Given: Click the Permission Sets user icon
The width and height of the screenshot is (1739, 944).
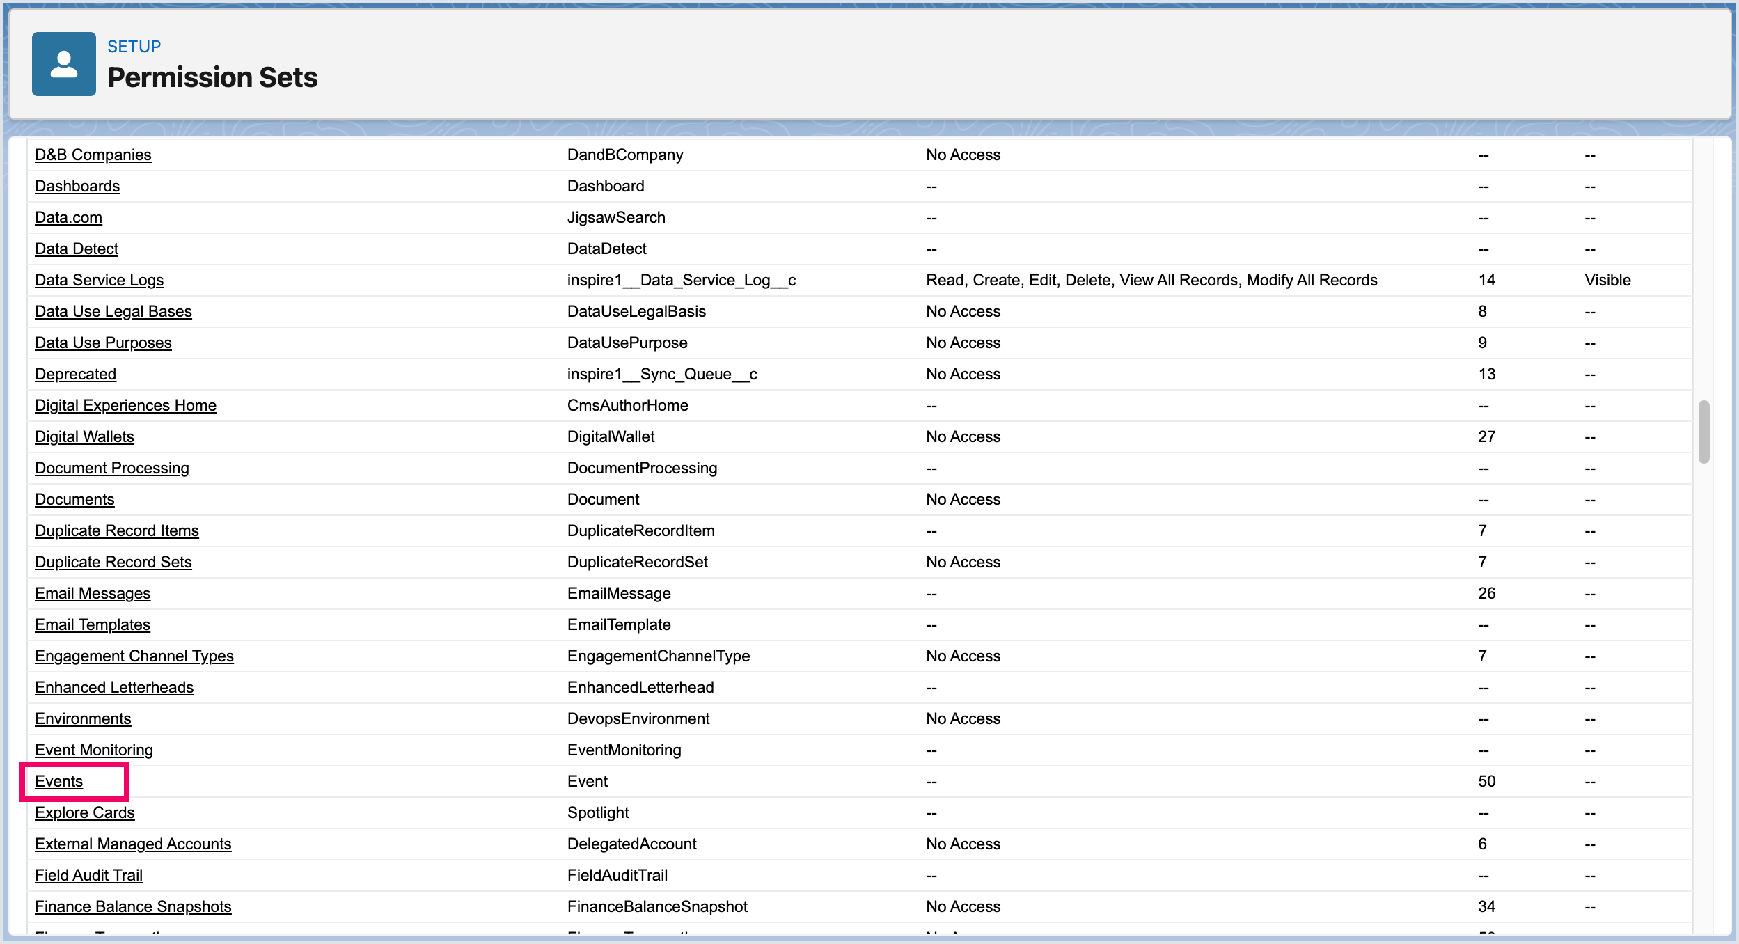Looking at the screenshot, I should (x=64, y=64).
